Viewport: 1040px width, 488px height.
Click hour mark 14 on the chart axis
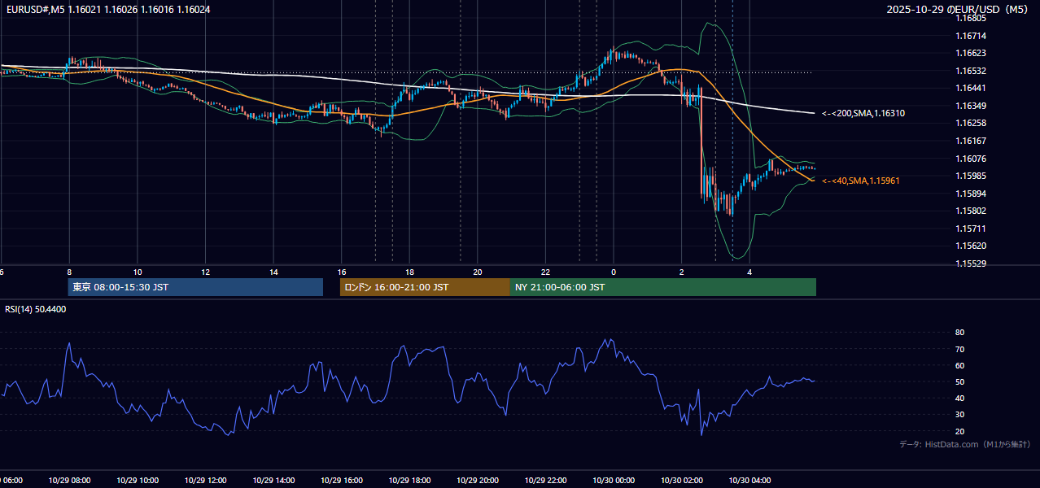click(x=273, y=272)
